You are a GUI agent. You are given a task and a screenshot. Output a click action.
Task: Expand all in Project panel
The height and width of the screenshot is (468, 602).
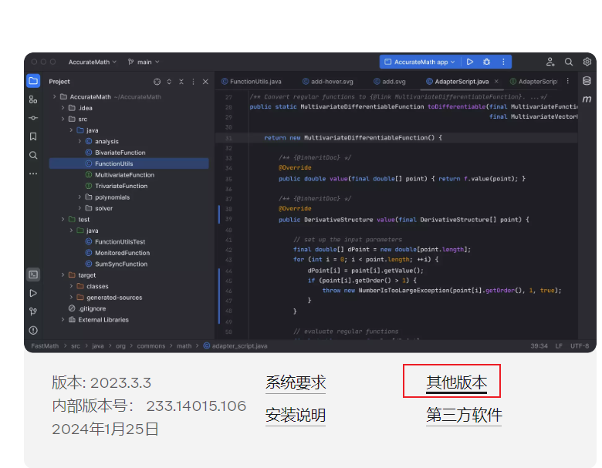(169, 82)
